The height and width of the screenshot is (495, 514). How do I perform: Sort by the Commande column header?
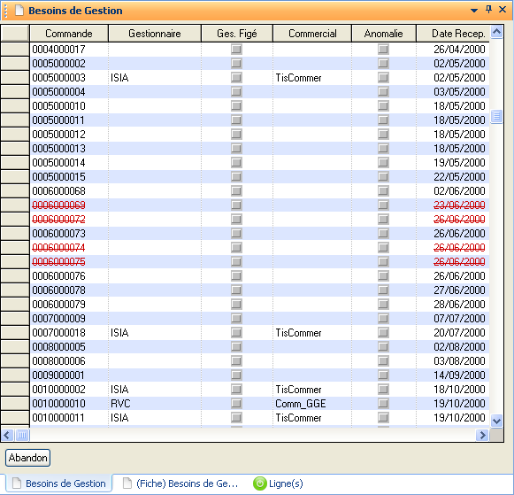(69, 34)
